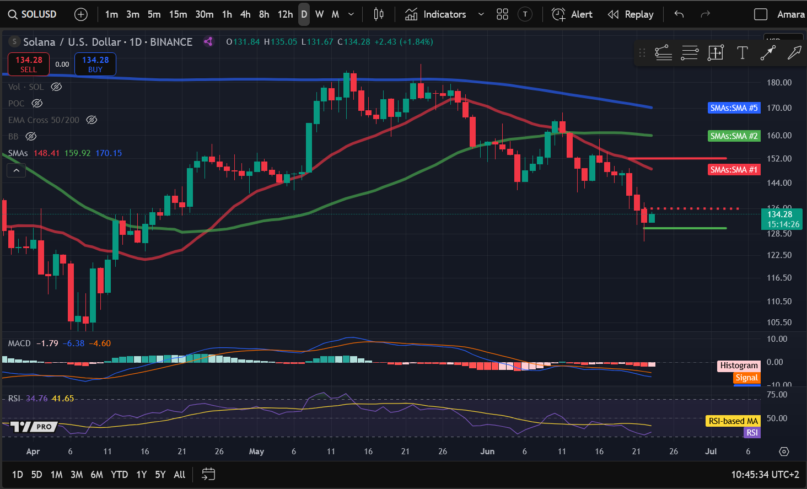Screen dimensions: 807x489
Task: Select the horizontal lines drawing tool
Action: (690, 53)
